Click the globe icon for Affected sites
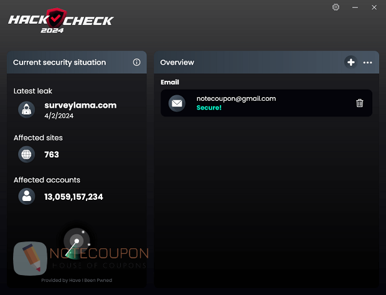Viewport: 386px width, 295px height. (26, 154)
